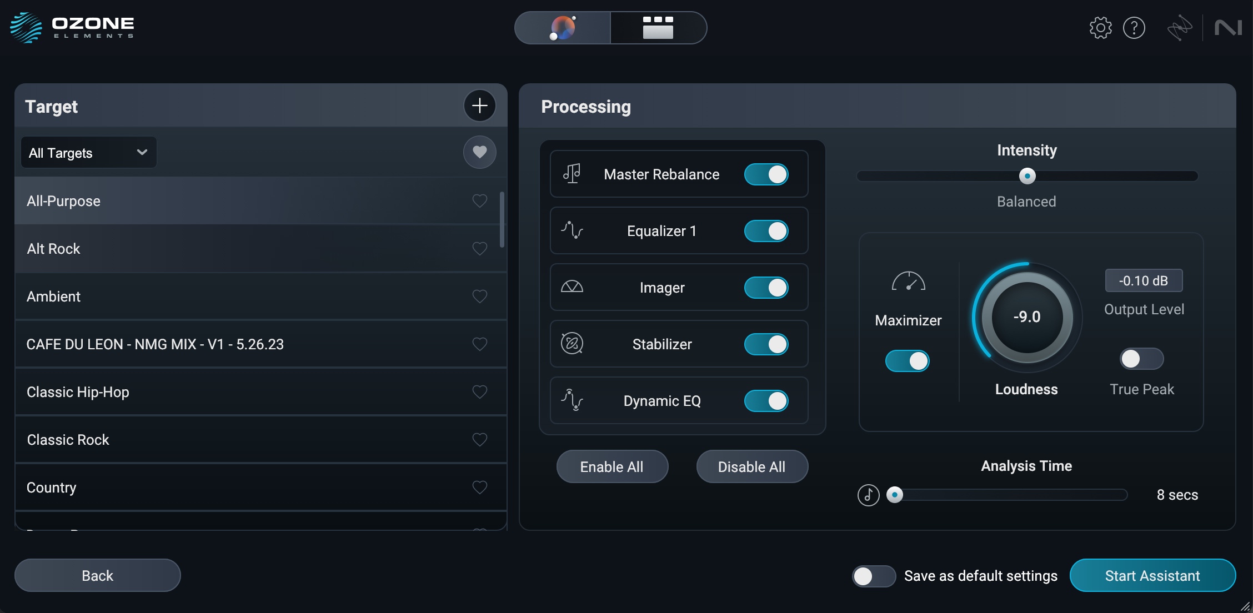Disable Master Rebalance toggle
This screenshot has height=613, width=1253.
[766, 174]
